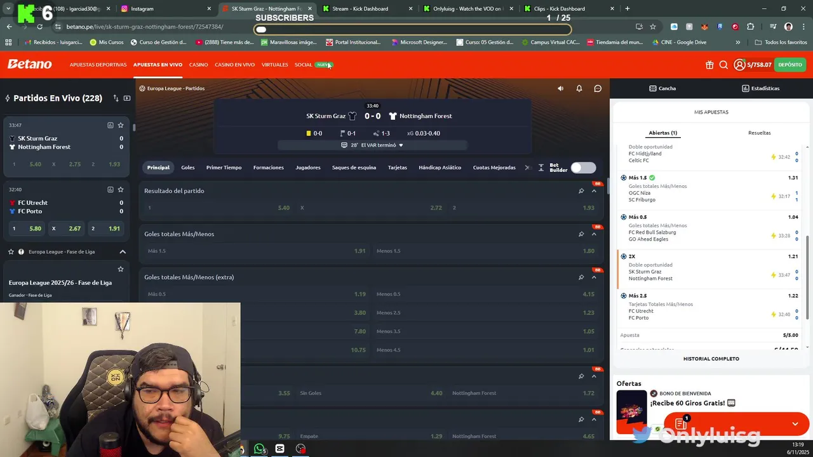
Task: Switch to Saques de esquina tab
Action: pyautogui.click(x=354, y=168)
